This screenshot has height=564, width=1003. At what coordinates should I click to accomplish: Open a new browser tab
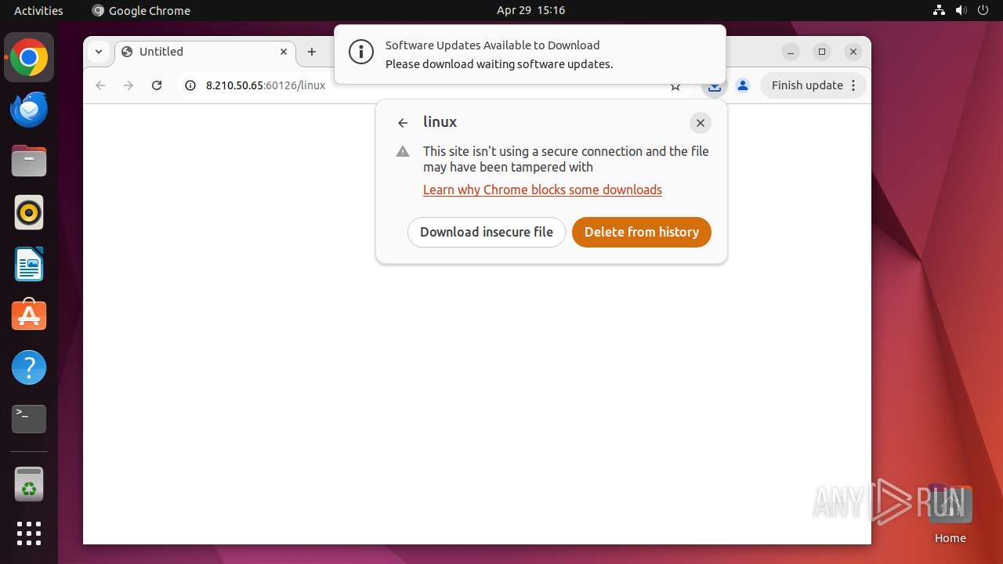[x=312, y=52]
